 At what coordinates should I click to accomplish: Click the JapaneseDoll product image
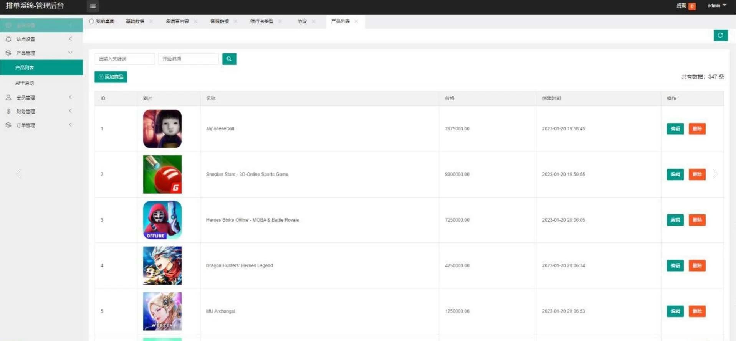pyautogui.click(x=162, y=129)
